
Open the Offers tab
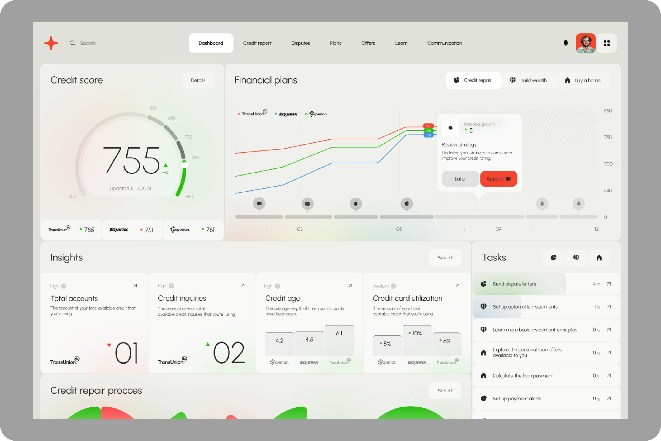pos(368,43)
